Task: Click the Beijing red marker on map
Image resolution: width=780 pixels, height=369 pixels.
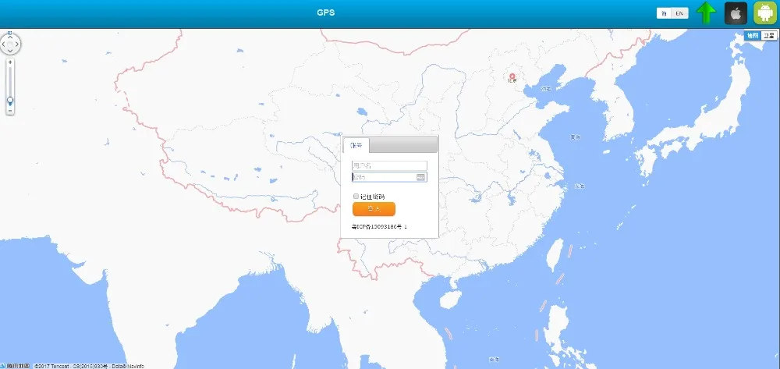Action: point(512,77)
